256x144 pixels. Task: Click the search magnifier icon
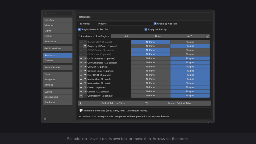(x=45, y=13)
